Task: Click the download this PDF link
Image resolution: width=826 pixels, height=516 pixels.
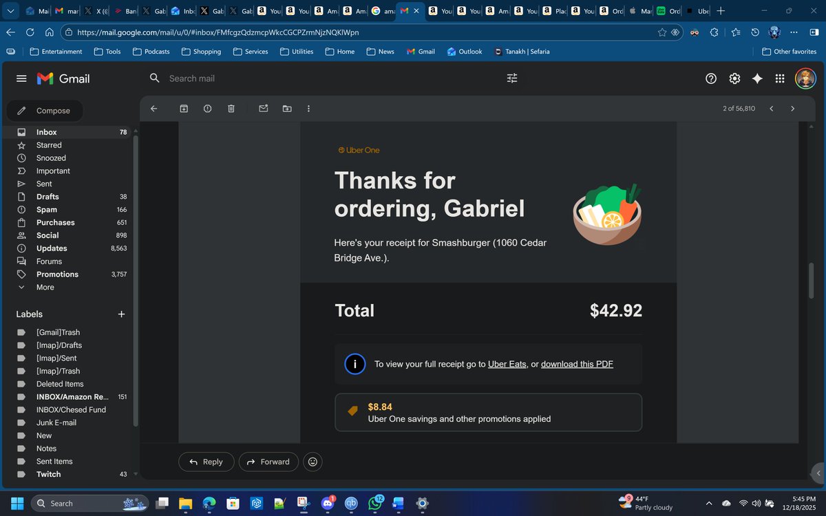Action: (577, 364)
